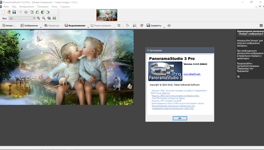
Task: Fit image to window icon
Action: point(54,18)
